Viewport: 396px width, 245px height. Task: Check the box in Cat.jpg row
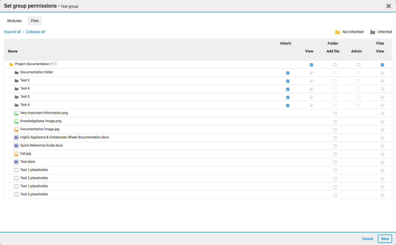point(335,154)
